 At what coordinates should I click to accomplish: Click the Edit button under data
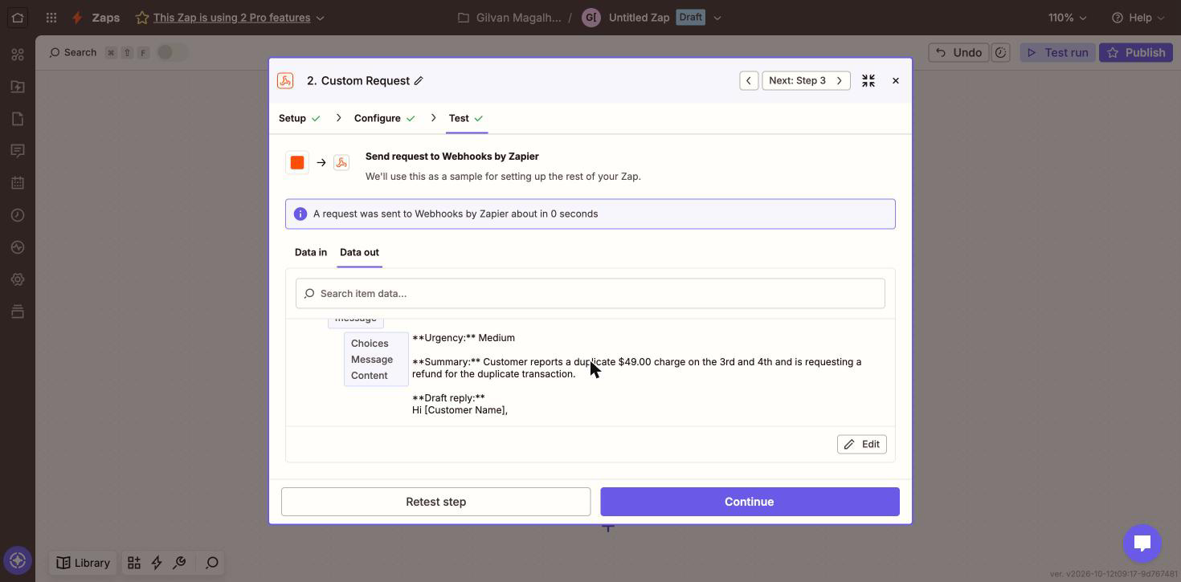pyautogui.click(x=861, y=444)
